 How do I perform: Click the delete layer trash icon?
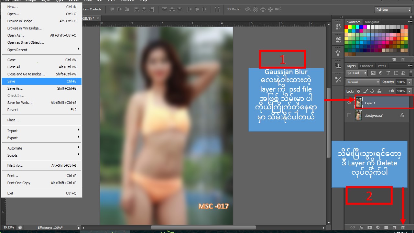coord(403,227)
